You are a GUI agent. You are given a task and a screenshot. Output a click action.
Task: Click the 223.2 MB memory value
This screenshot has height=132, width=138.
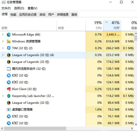[113, 55]
